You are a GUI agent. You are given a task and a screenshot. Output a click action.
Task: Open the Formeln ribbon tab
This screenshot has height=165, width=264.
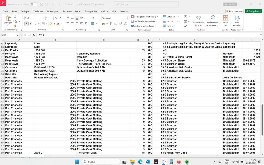(67, 11)
